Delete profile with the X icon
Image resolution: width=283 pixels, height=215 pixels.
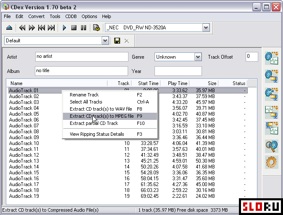(127, 41)
